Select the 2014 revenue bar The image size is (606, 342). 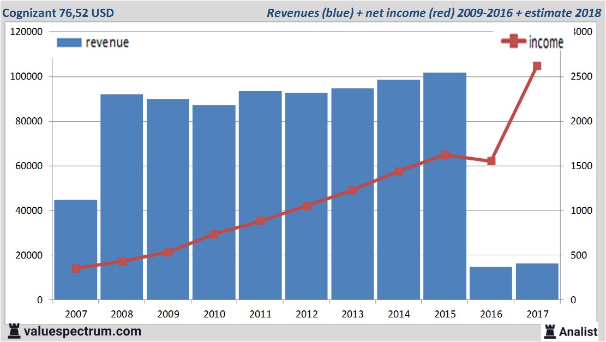click(399, 189)
